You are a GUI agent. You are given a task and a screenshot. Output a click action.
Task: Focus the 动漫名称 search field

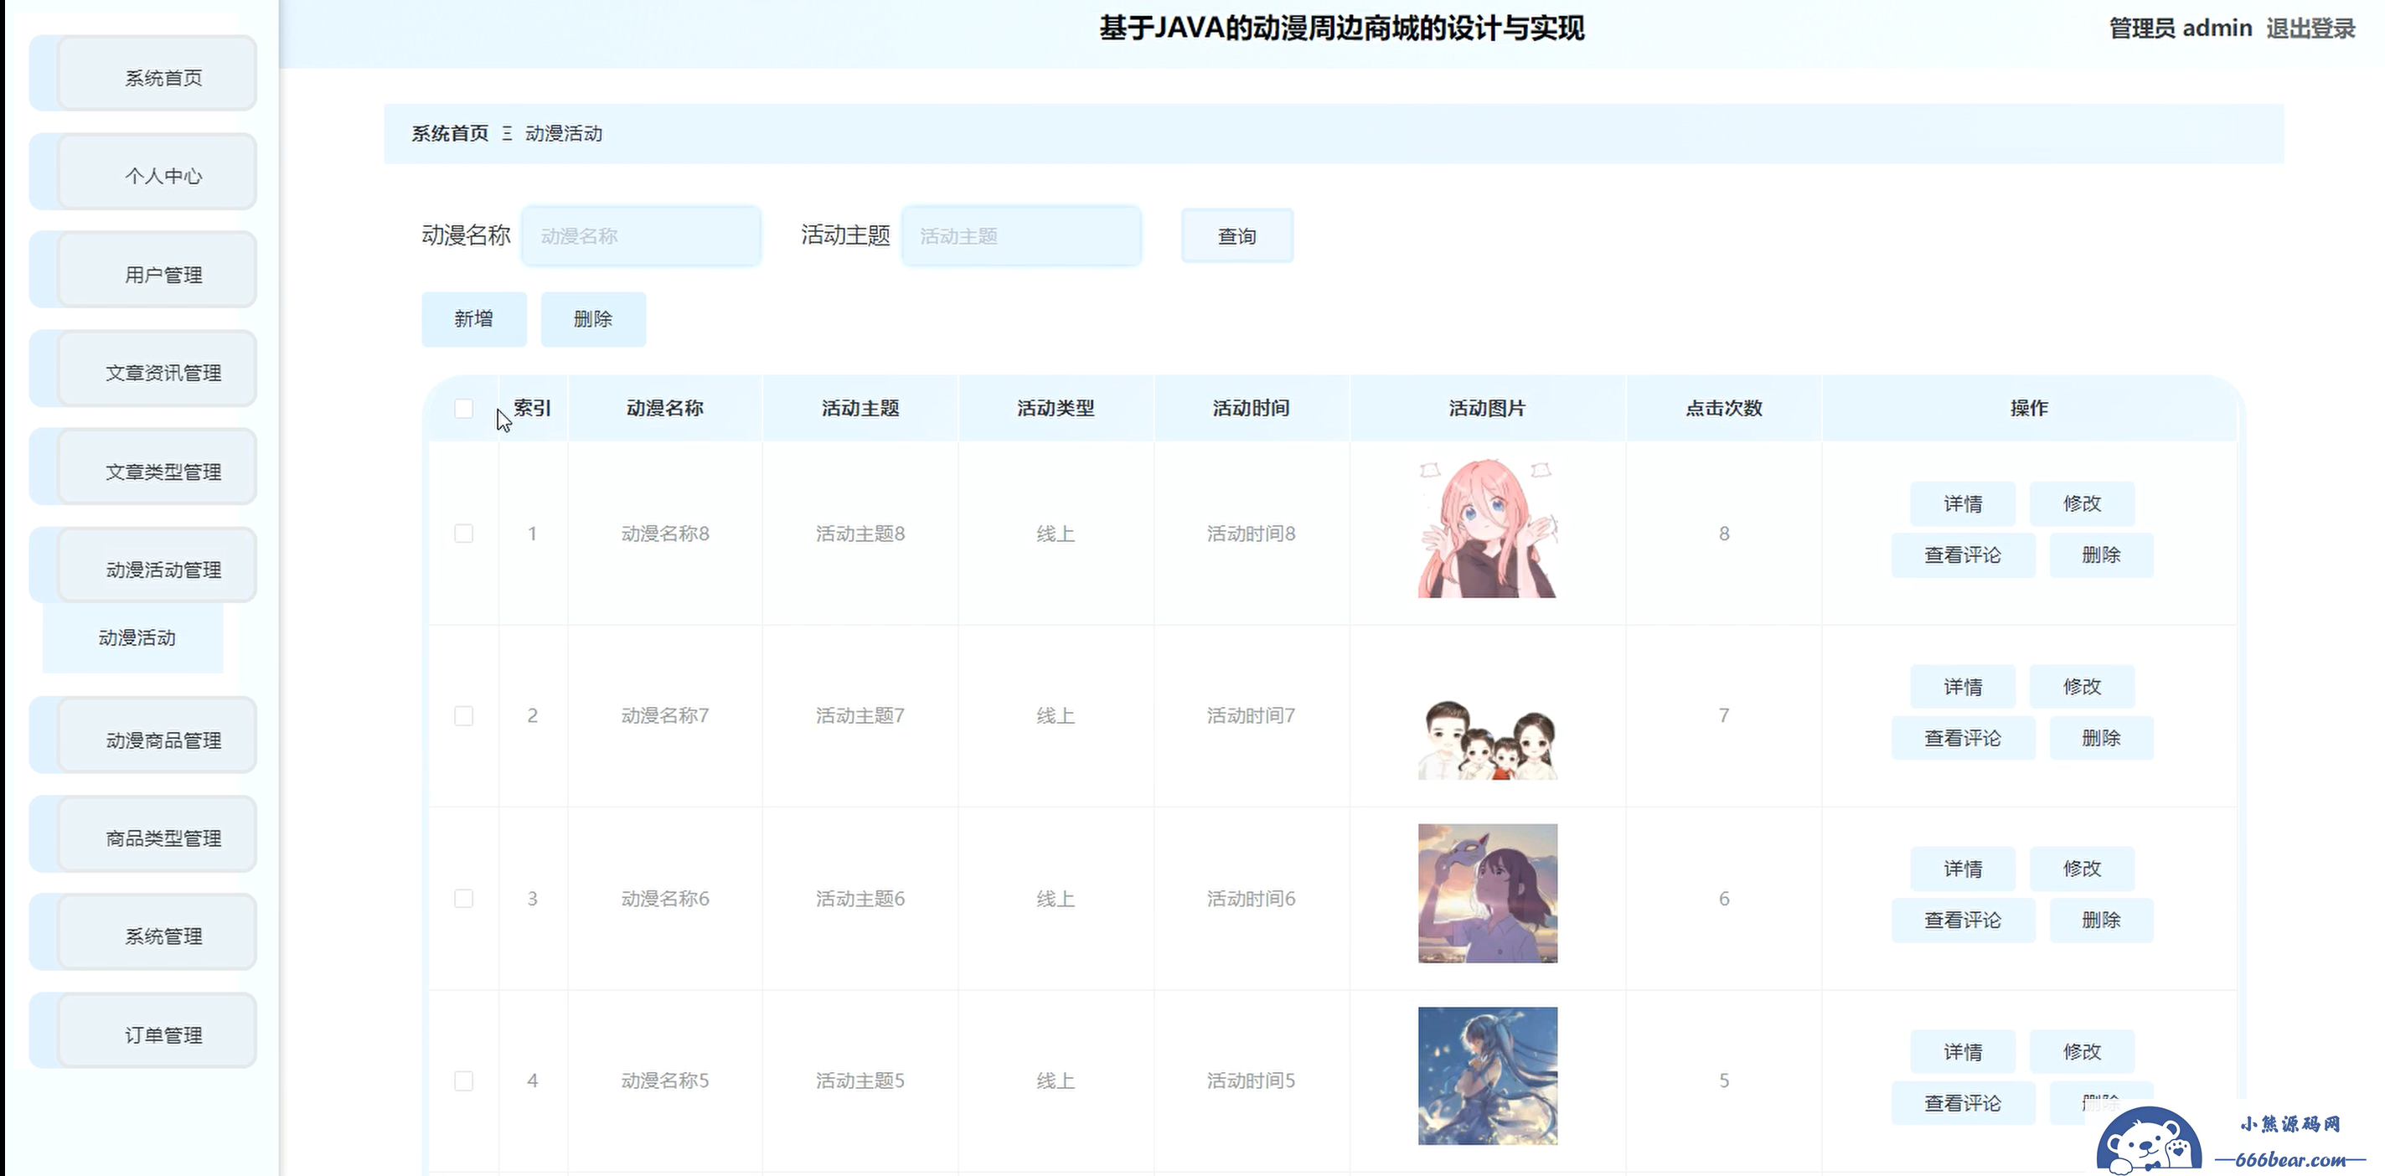click(642, 236)
